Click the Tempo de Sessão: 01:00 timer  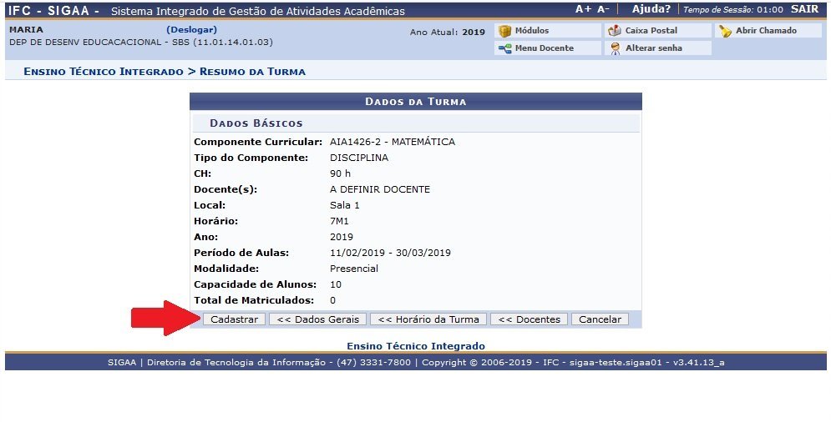[x=733, y=9]
